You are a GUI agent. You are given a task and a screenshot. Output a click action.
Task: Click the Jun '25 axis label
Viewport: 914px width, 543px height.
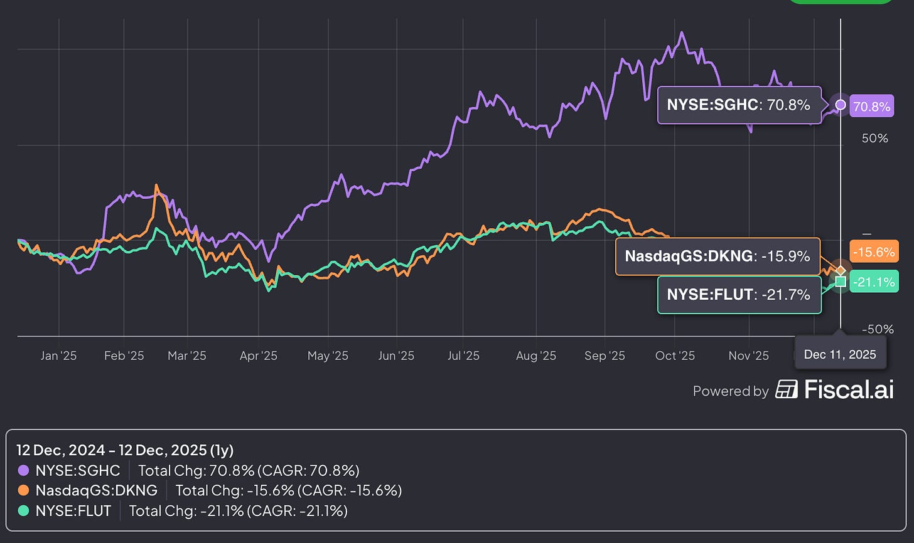396,356
